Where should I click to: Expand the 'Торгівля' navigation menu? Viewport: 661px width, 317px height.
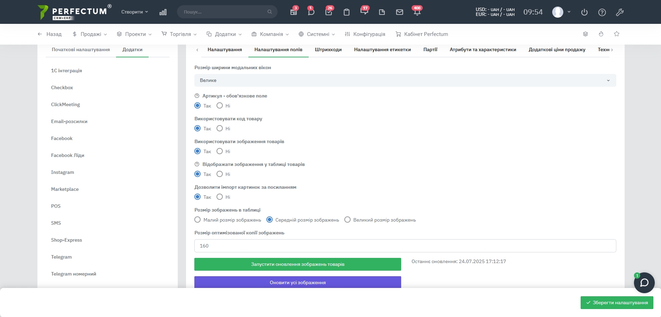[x=179, y=34]
